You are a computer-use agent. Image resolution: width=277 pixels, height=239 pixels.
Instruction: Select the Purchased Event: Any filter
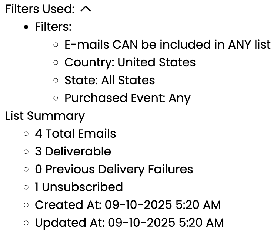(x=127, y=98)
